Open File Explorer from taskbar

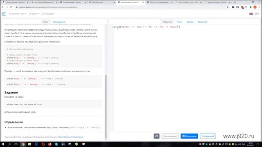coord(29,144)
